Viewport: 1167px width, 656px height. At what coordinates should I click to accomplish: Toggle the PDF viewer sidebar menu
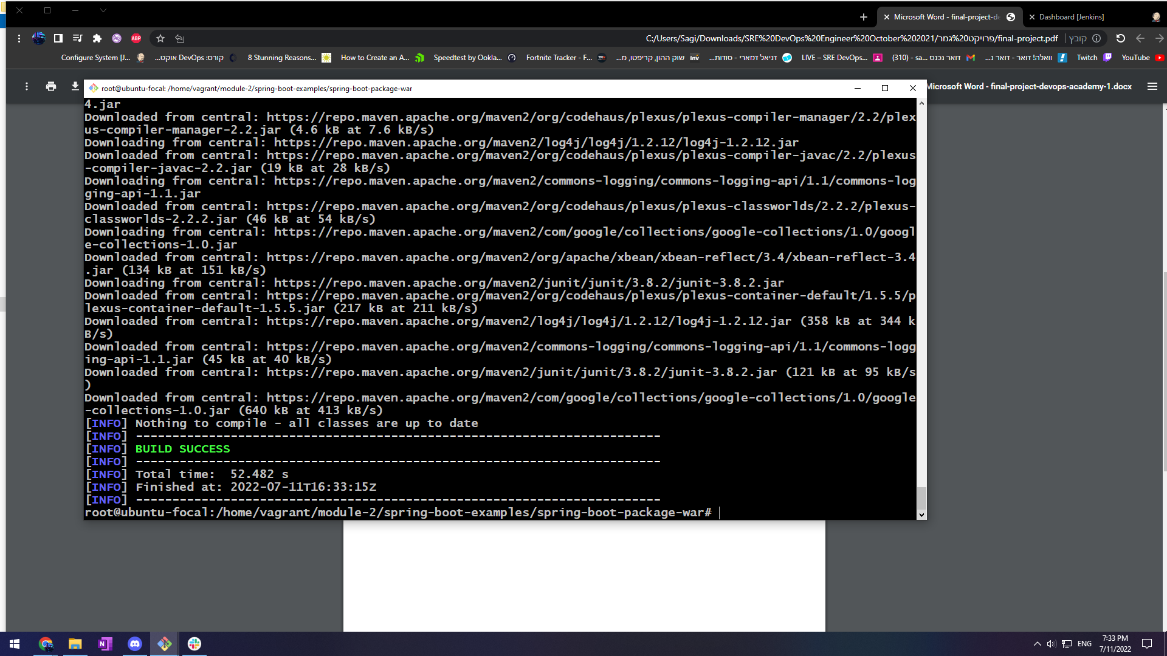(1152, 87)
